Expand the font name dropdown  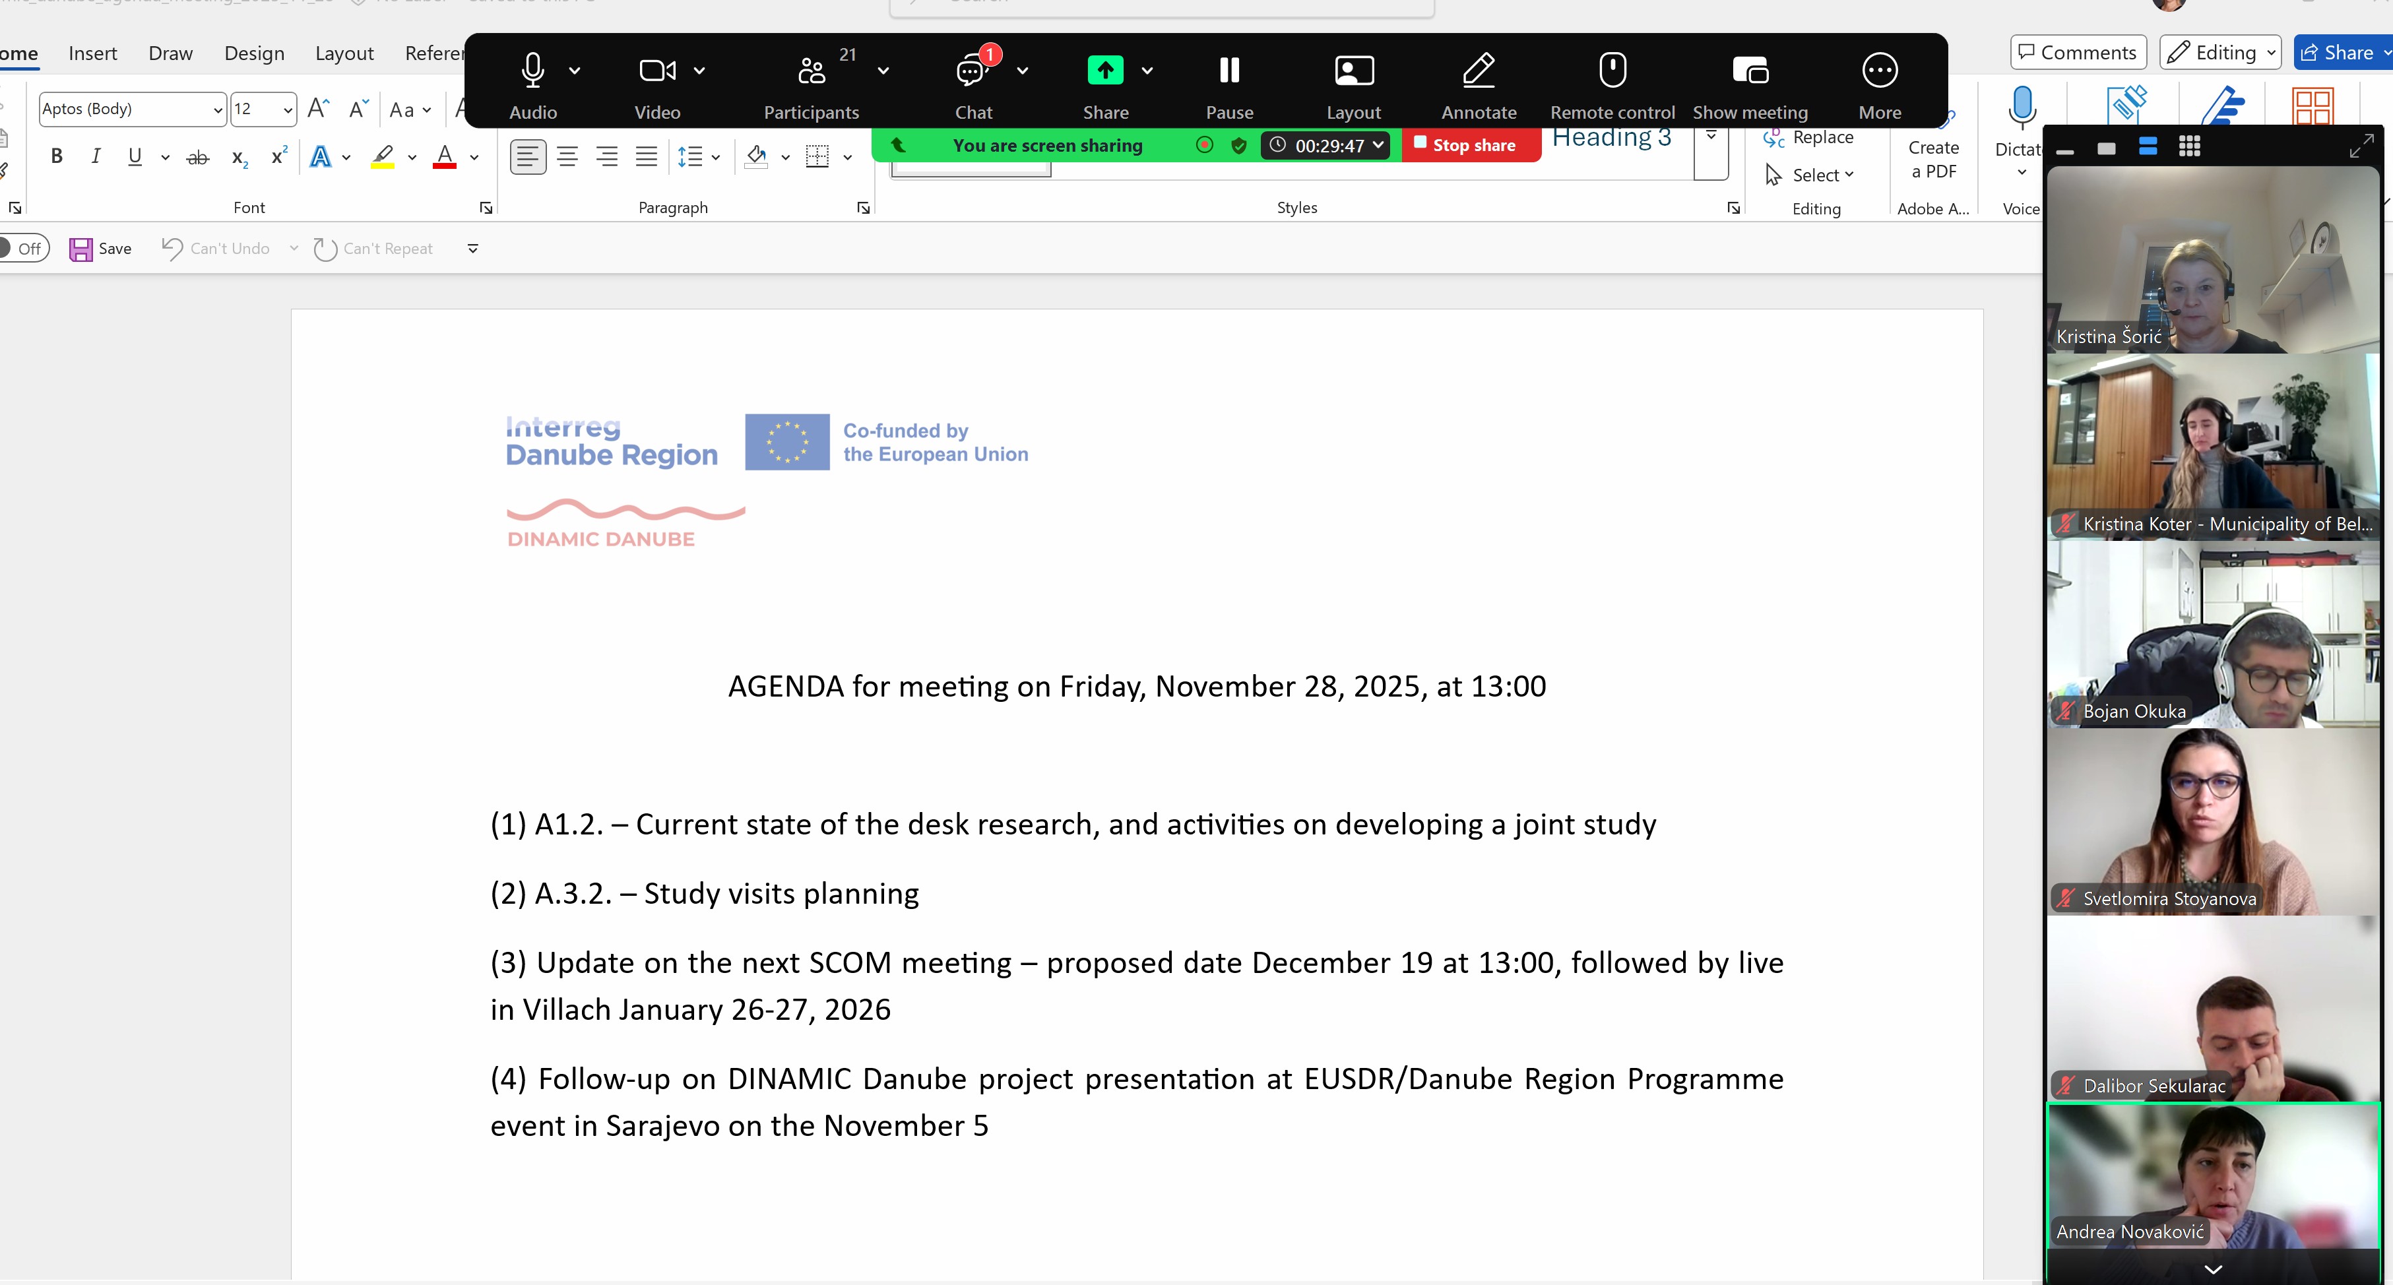pyautogui.click(x=217, y=110)
